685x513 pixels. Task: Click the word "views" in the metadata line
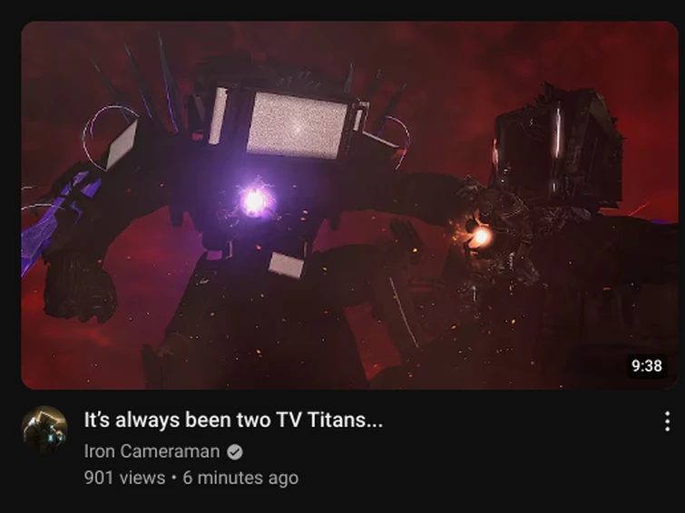142,478
